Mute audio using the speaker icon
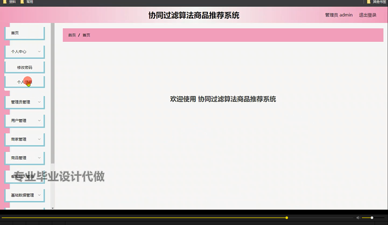The width and height of the screenshot is (388, 225). 358,218
